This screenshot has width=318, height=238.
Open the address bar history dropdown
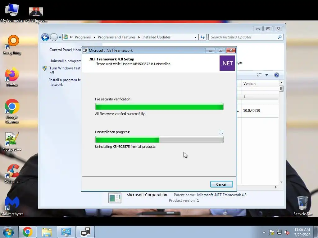pyautogui.click(x=195, y=37)
